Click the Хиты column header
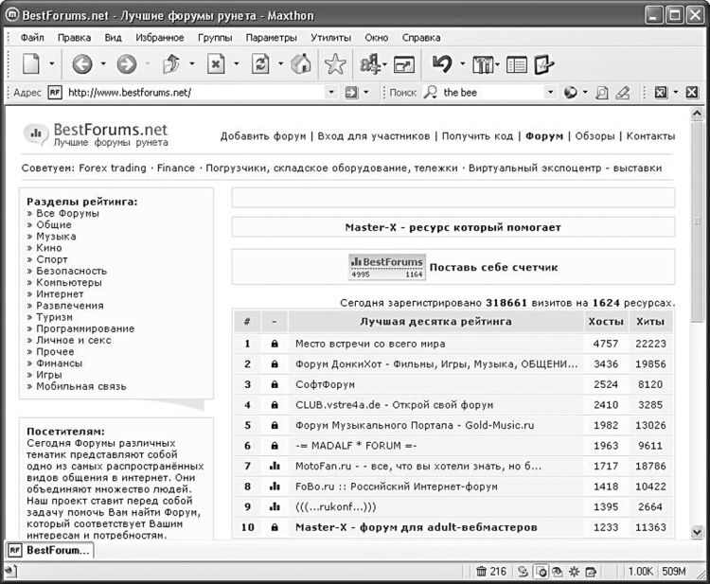 [x=650, y=322]
